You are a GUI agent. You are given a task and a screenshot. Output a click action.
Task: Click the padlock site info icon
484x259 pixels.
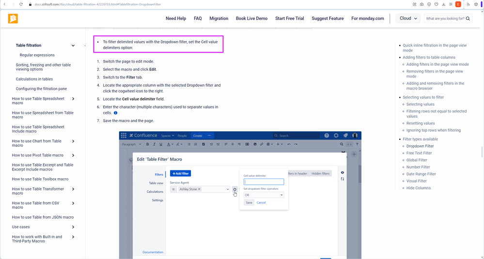coord(30,4)
